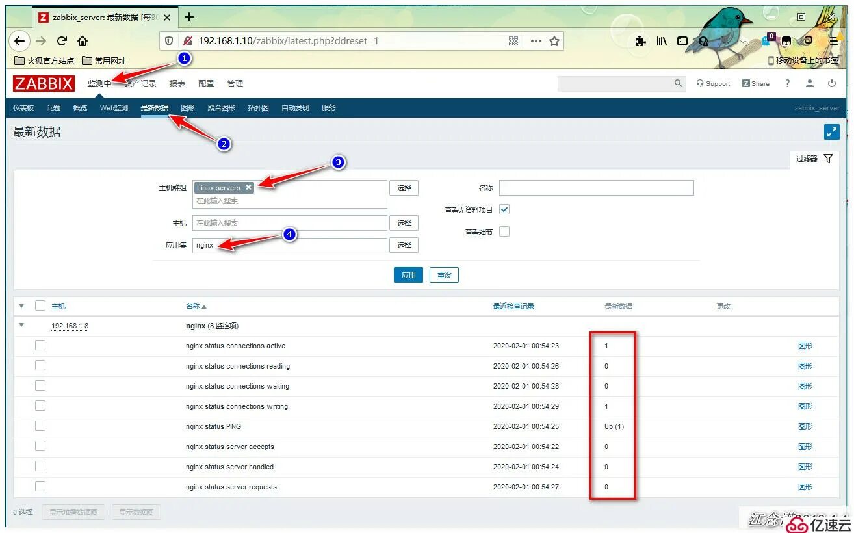Open the browser home page icon
The height and width of the screenshot is (533, 854).
pyautogui.click(x=83, y=41)
